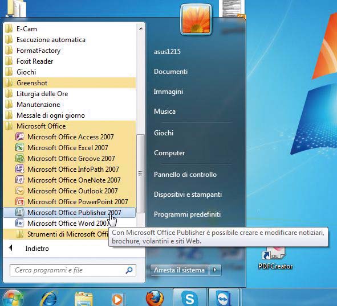337x306 pixels.
Task: Open Windows Explorer from taskbar
Action: pos(84,299)
